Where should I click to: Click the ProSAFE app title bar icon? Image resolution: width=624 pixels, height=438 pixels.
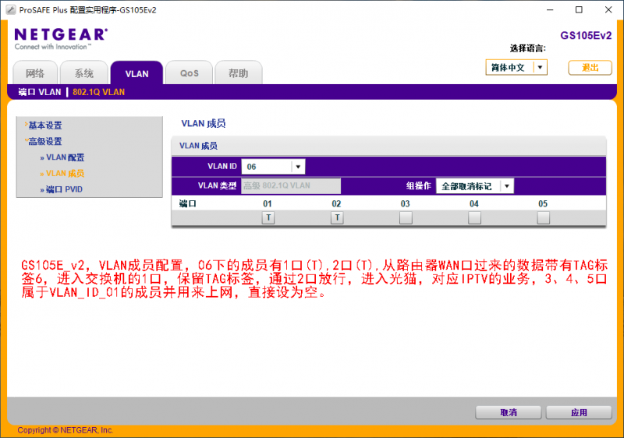tap(11, 10)
